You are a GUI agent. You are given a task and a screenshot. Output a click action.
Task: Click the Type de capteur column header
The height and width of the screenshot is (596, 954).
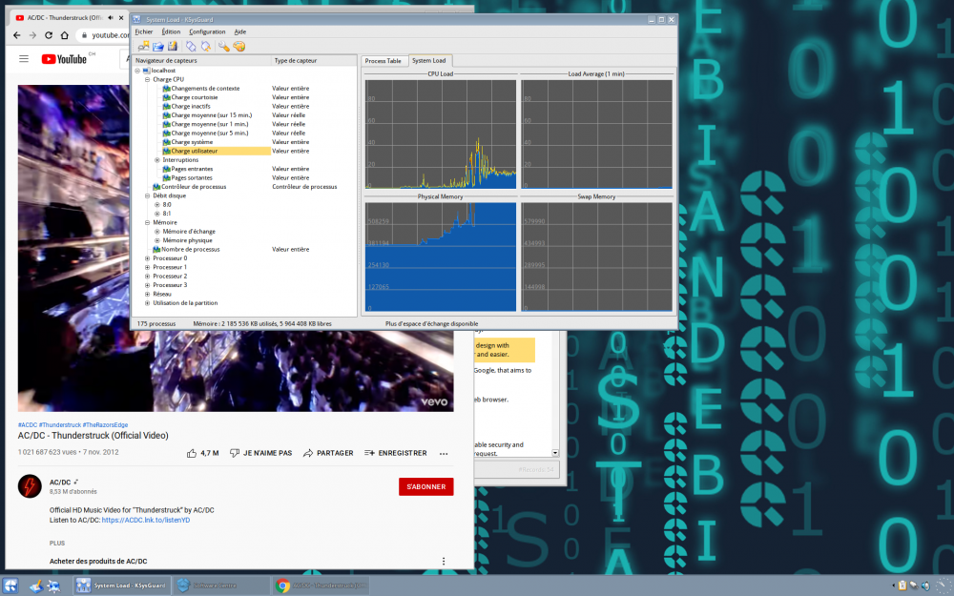point(314,60)
